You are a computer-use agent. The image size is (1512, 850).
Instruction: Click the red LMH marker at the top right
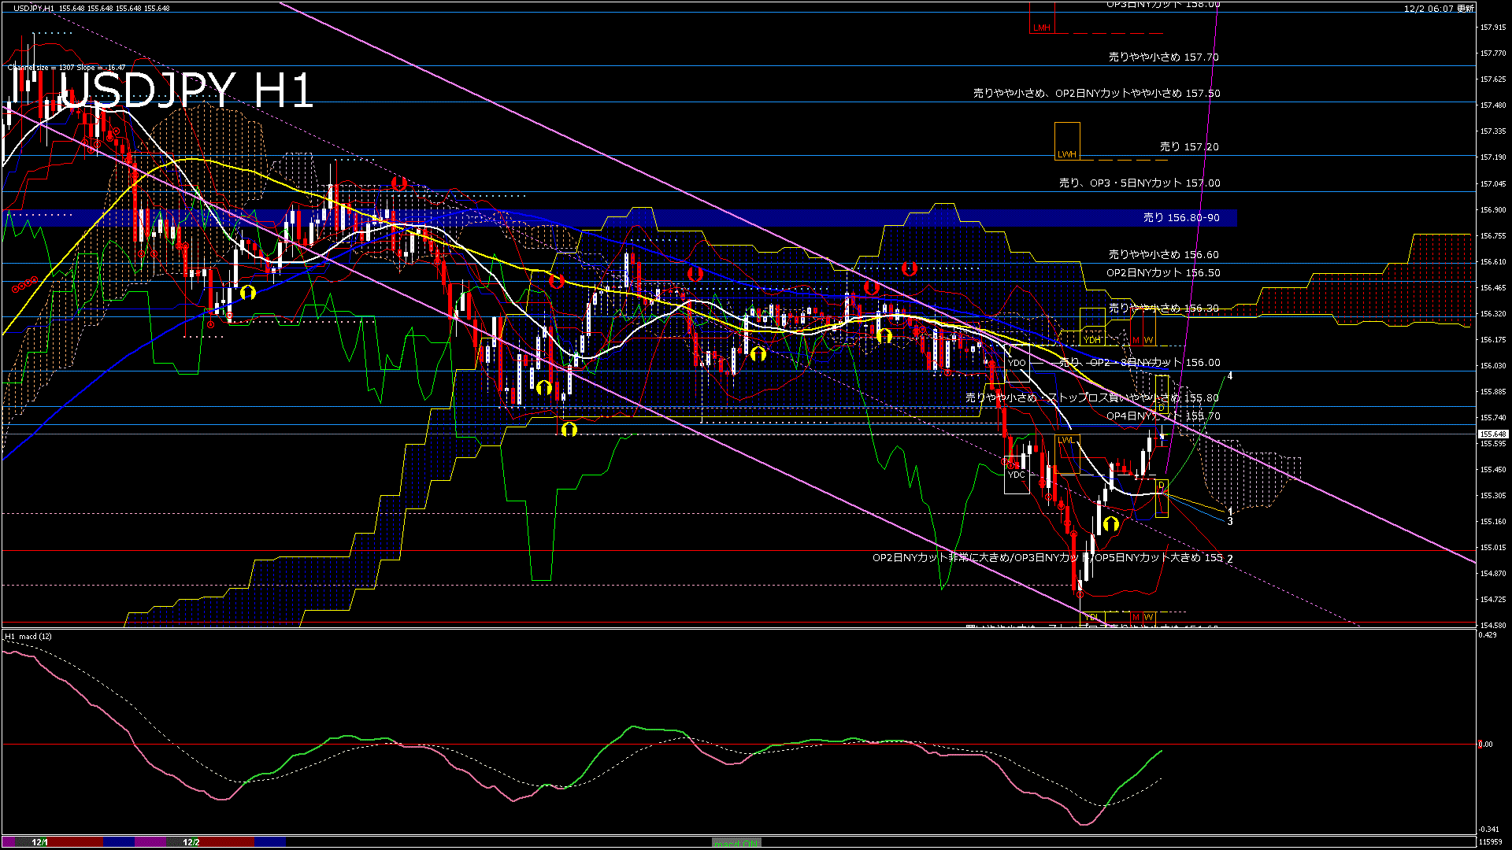[1041, 28]
